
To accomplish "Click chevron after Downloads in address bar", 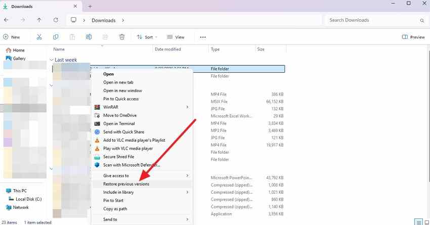I will coord(123,20).
